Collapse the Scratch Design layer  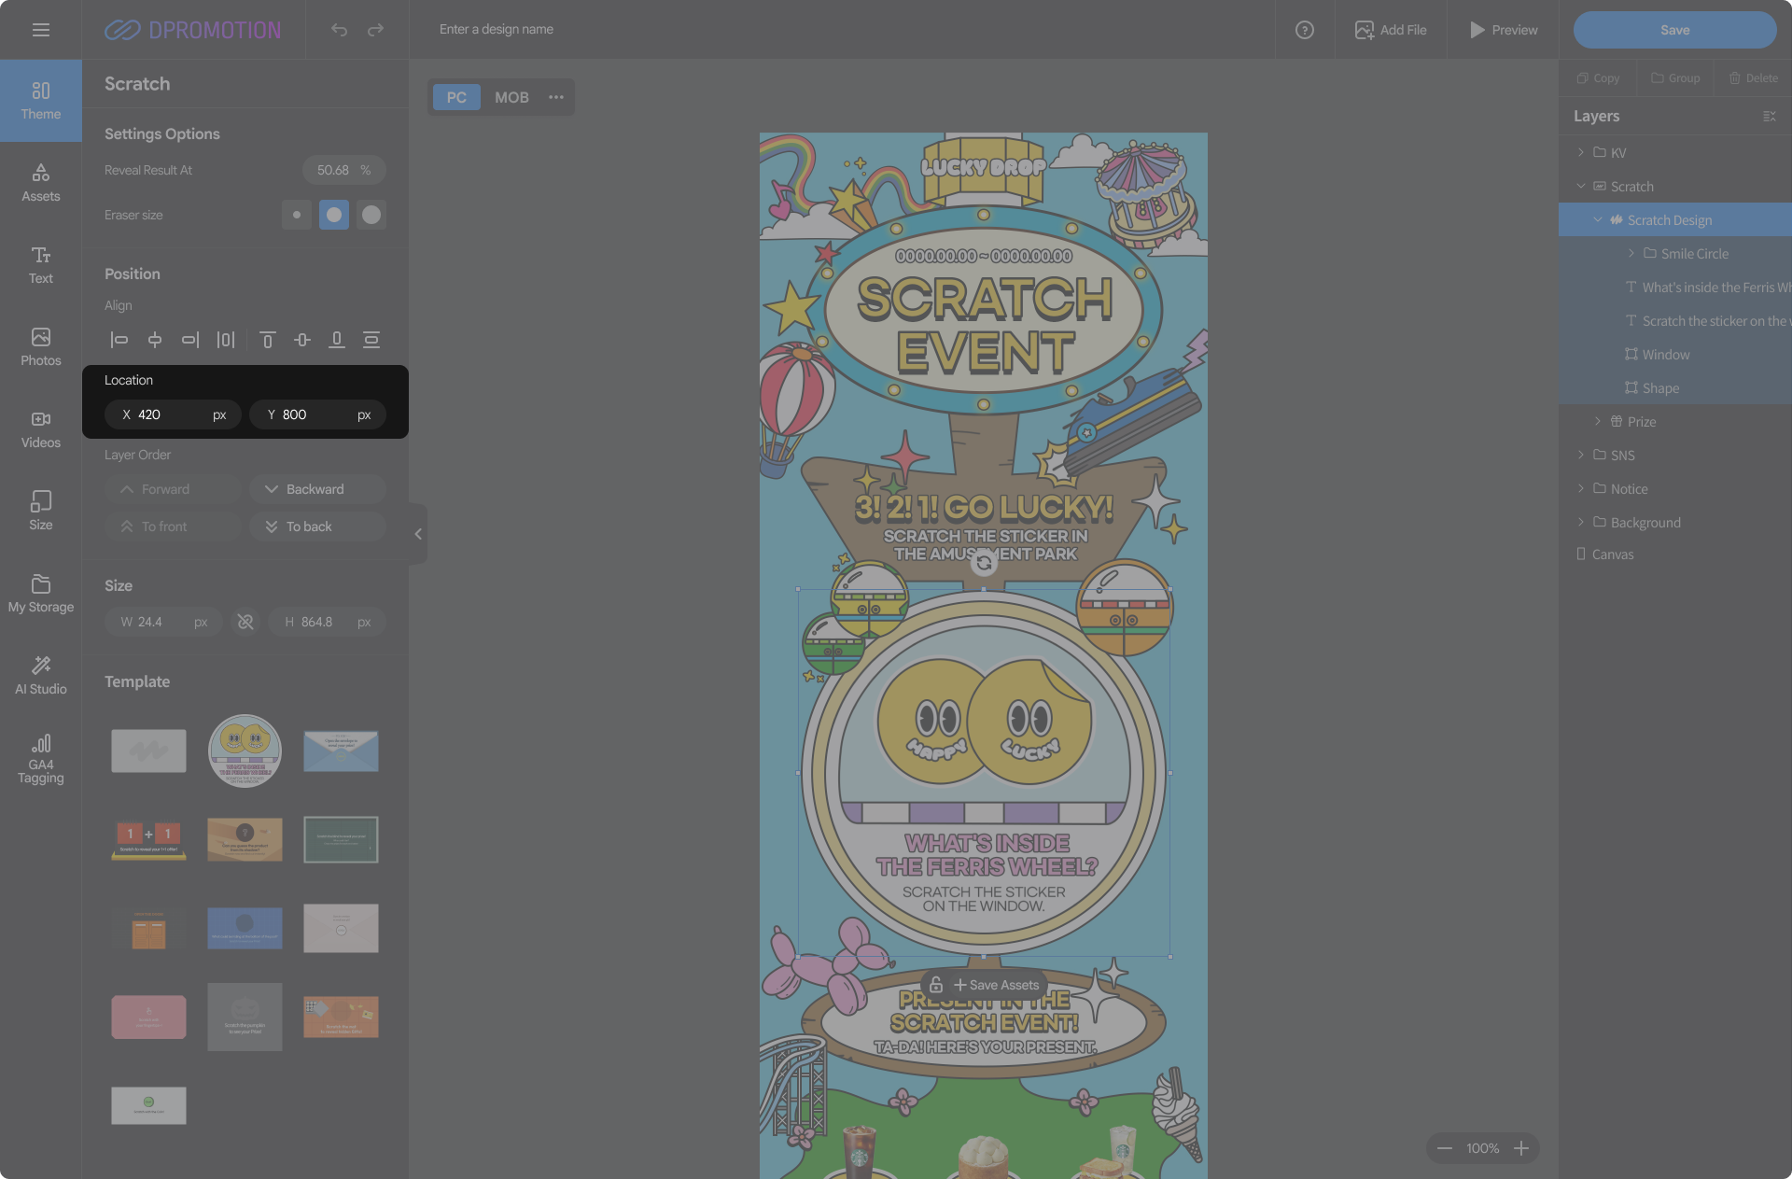[1597, 219]
